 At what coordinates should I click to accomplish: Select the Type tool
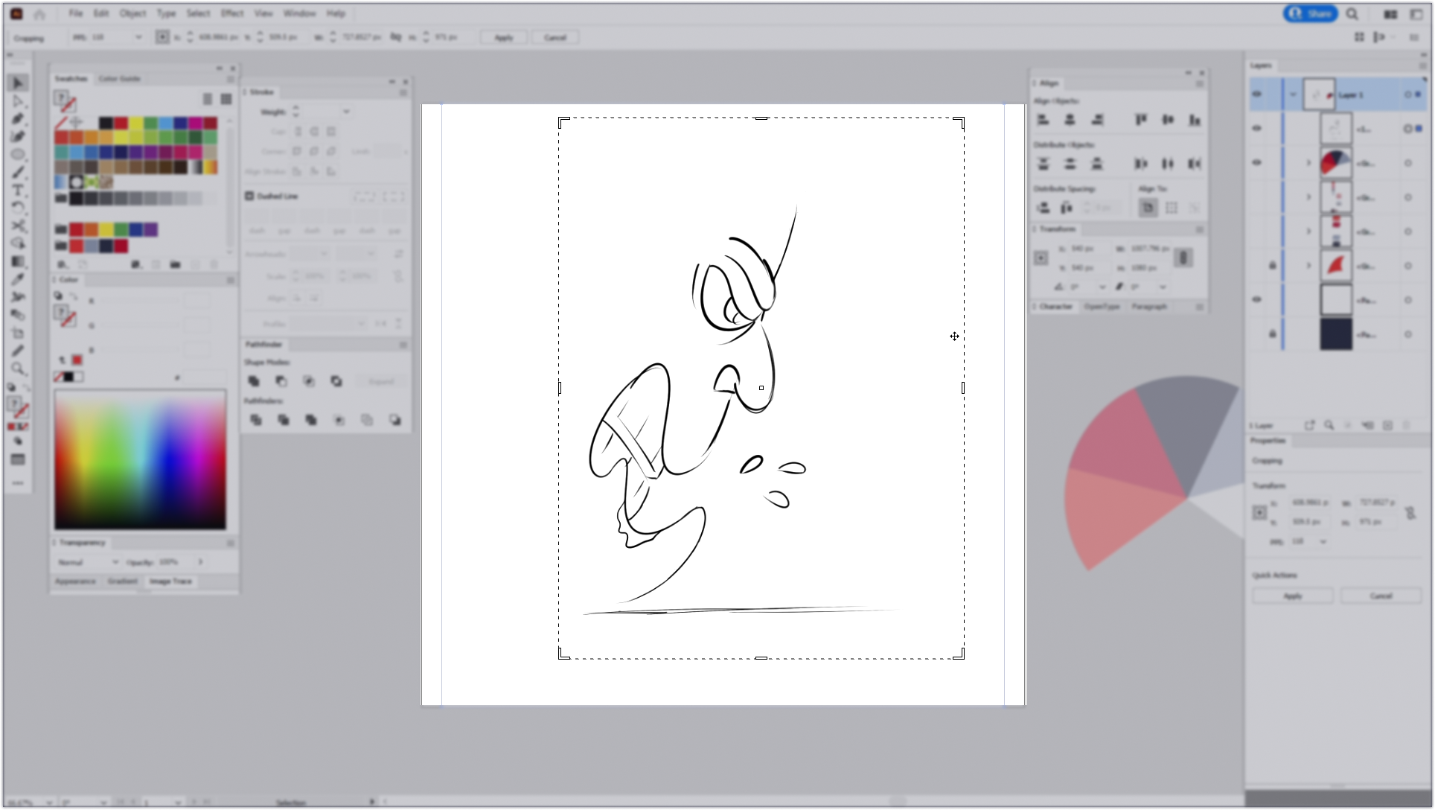click(18, 191)
